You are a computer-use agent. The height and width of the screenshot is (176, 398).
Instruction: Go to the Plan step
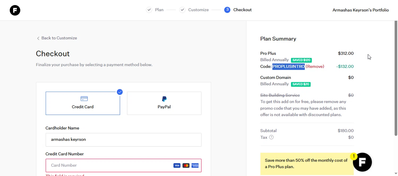coord(159,10)
